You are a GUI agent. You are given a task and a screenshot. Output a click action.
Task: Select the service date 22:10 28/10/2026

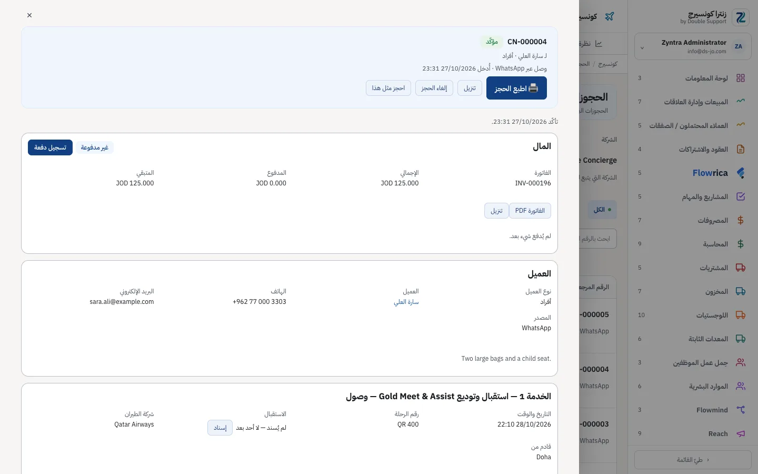[x=524, y=424]
